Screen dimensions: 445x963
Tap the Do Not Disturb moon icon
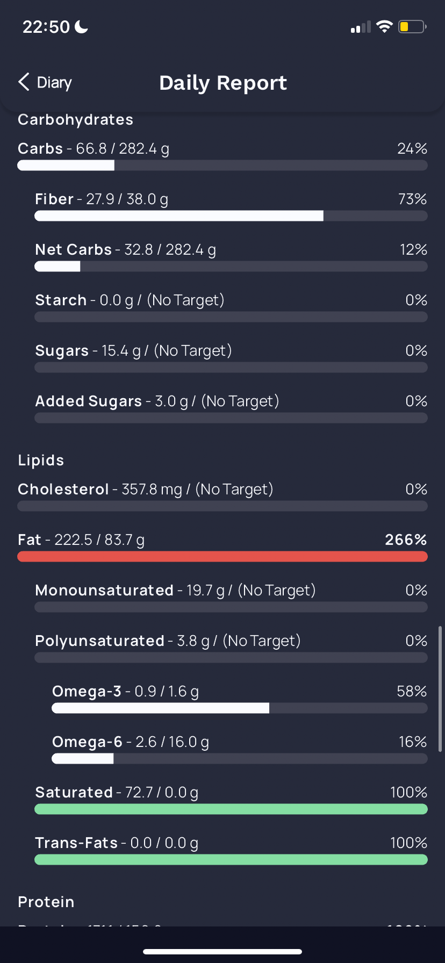81,26
